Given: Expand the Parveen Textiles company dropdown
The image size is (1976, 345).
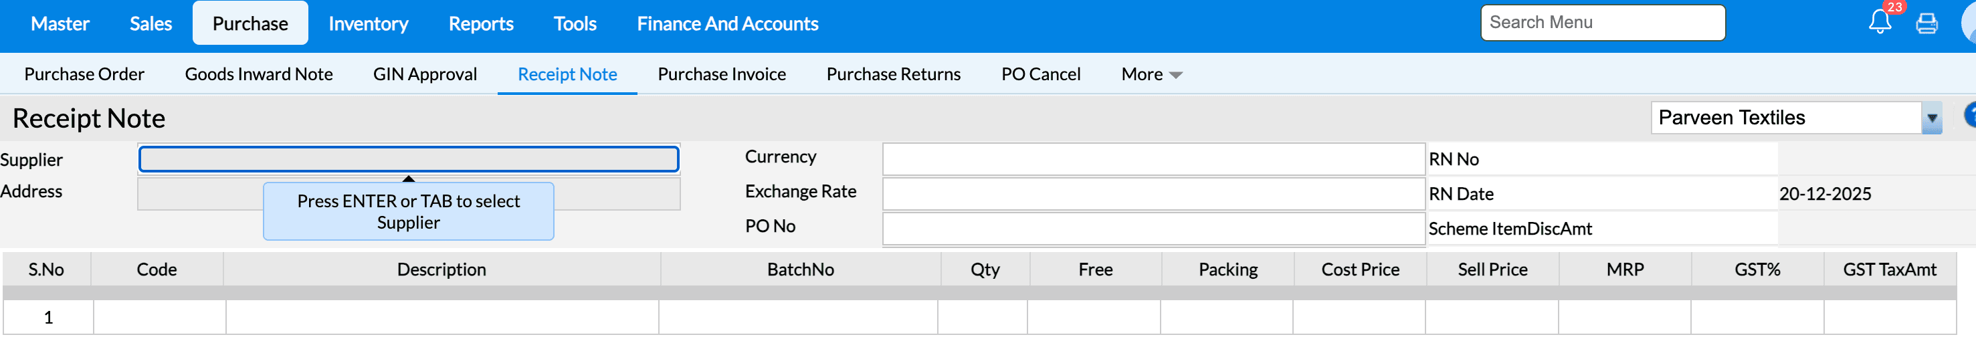Looking at the screenshot, I should (1931, 118).
